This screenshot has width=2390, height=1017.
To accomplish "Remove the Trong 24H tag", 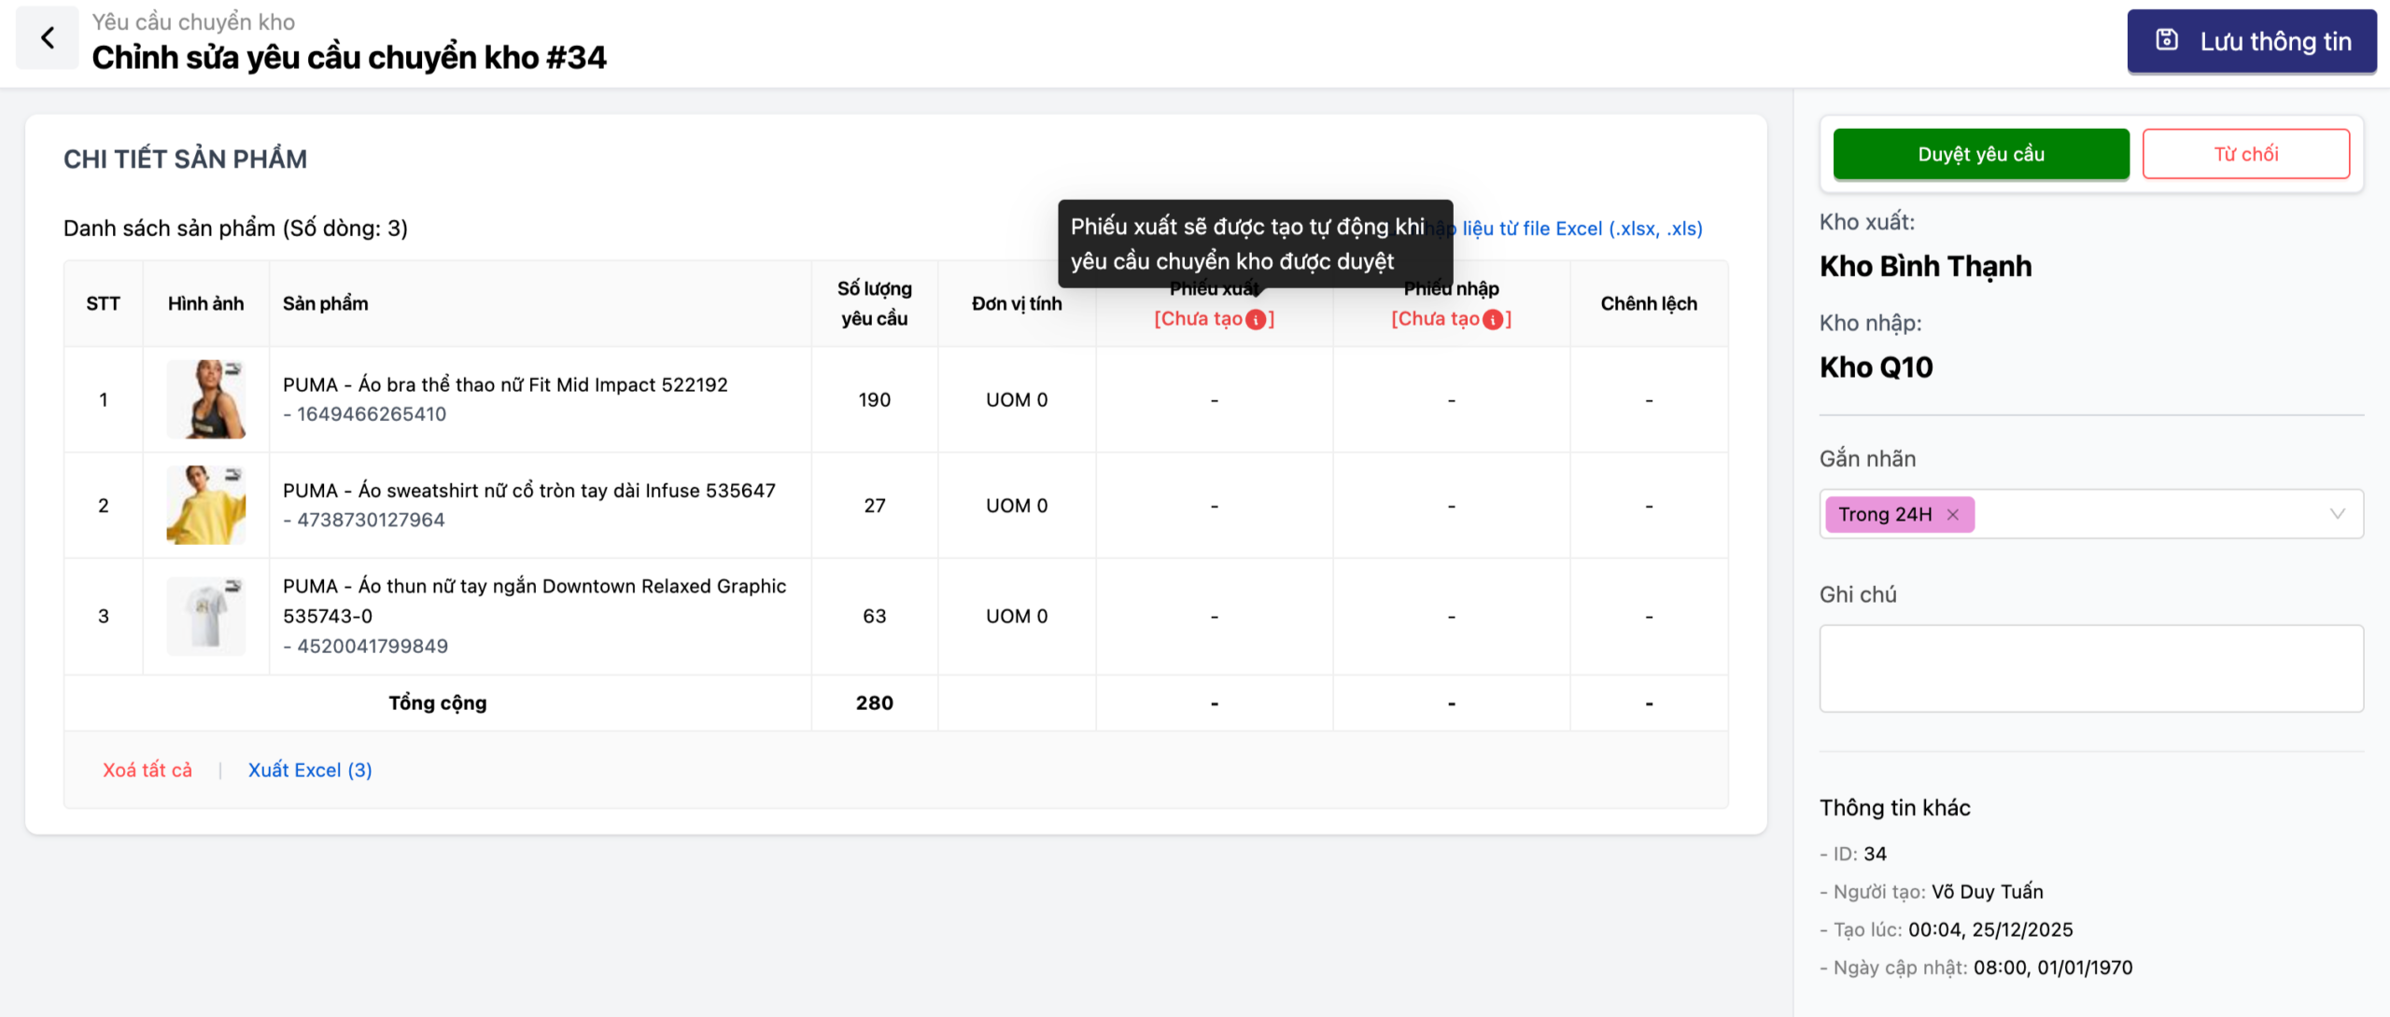I will [x=1953, y=515].
